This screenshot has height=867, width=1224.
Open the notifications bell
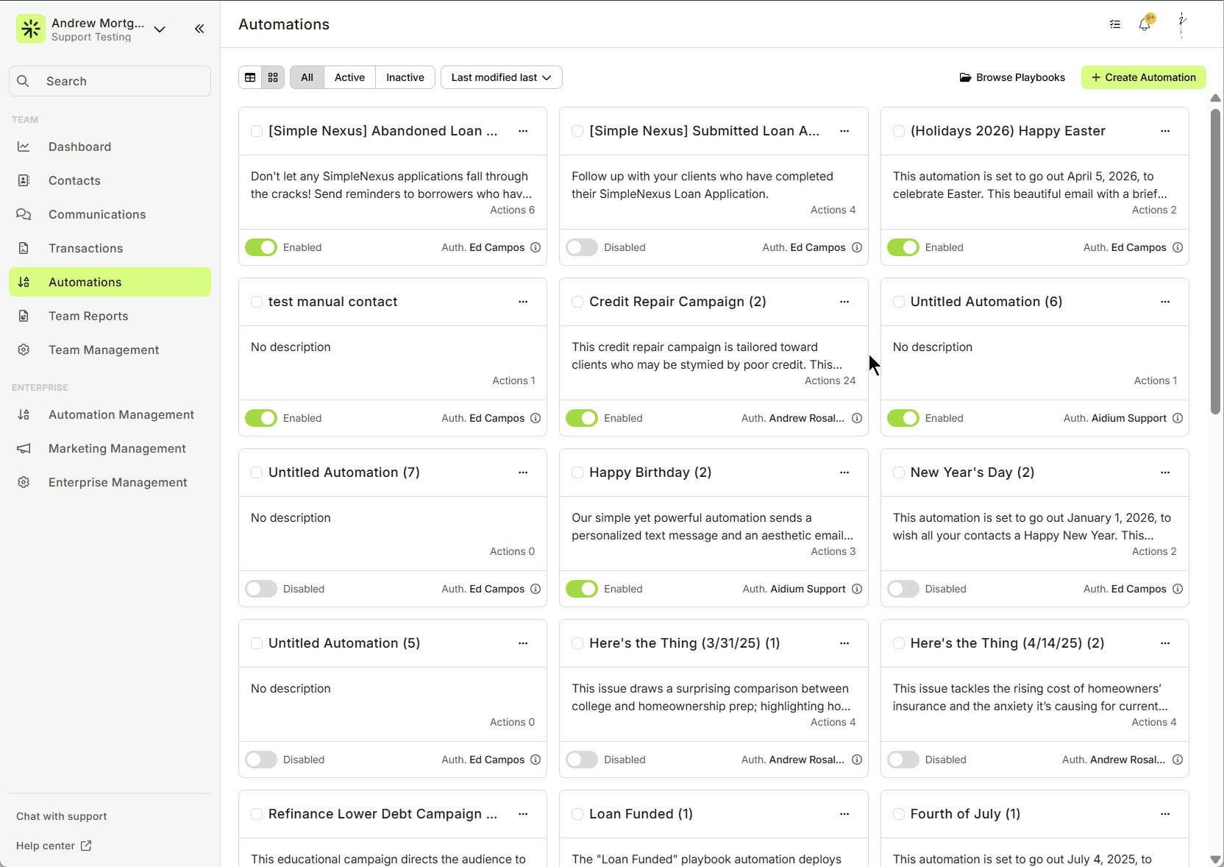(x=1145, y=24)
